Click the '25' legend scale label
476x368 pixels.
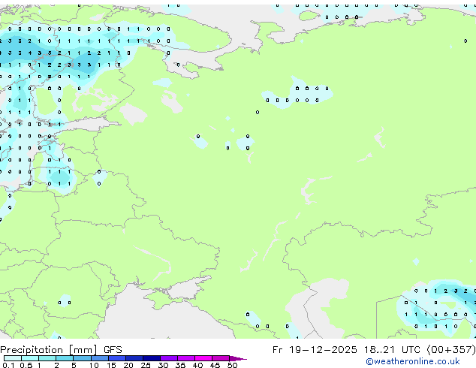(146, 365)
